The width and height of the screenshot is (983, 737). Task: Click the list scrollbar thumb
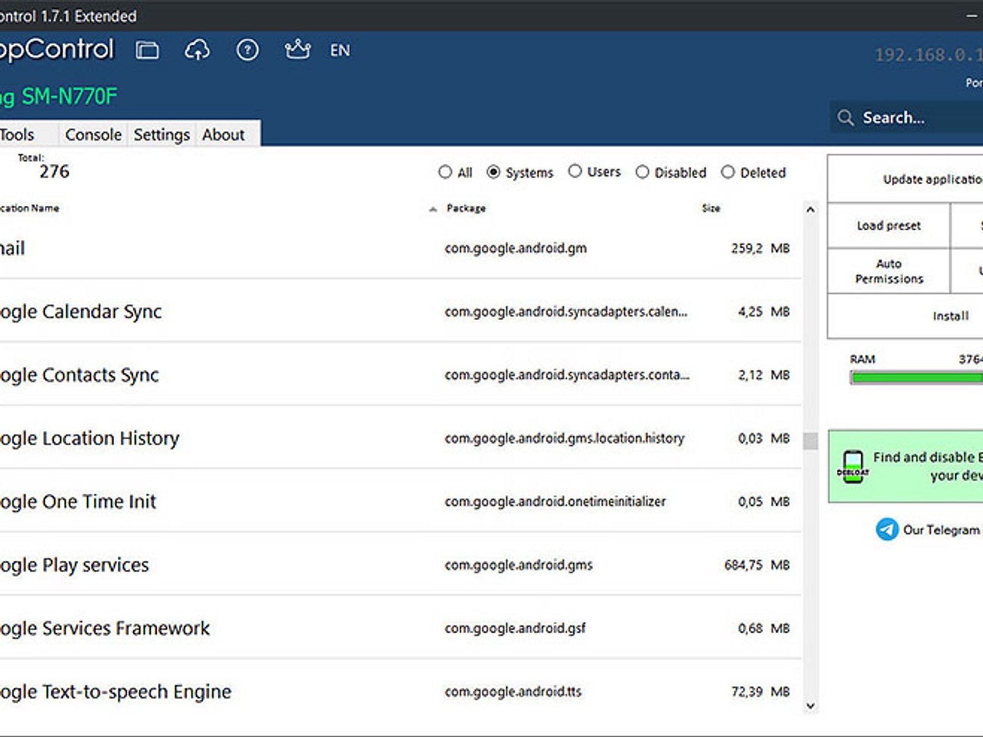click(810, 441)
